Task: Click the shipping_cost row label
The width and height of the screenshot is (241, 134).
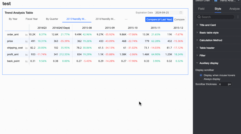Action: coord(15,48)
